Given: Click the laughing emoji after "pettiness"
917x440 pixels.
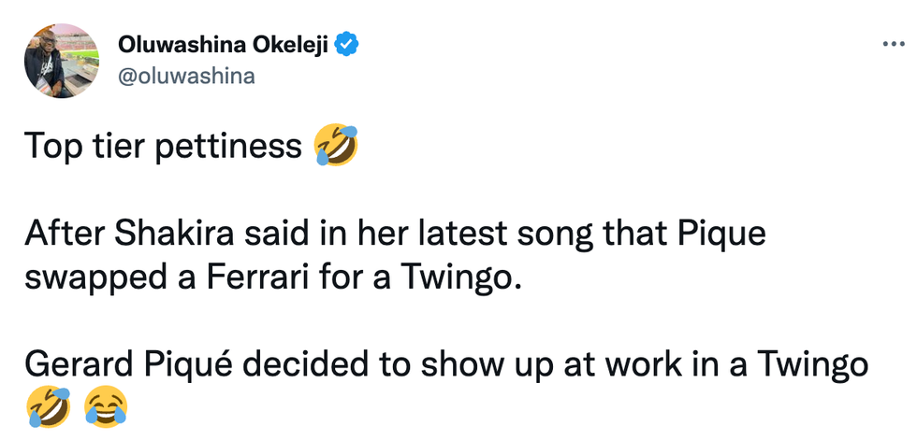Looking at the screenshot, I should (337, 148).
